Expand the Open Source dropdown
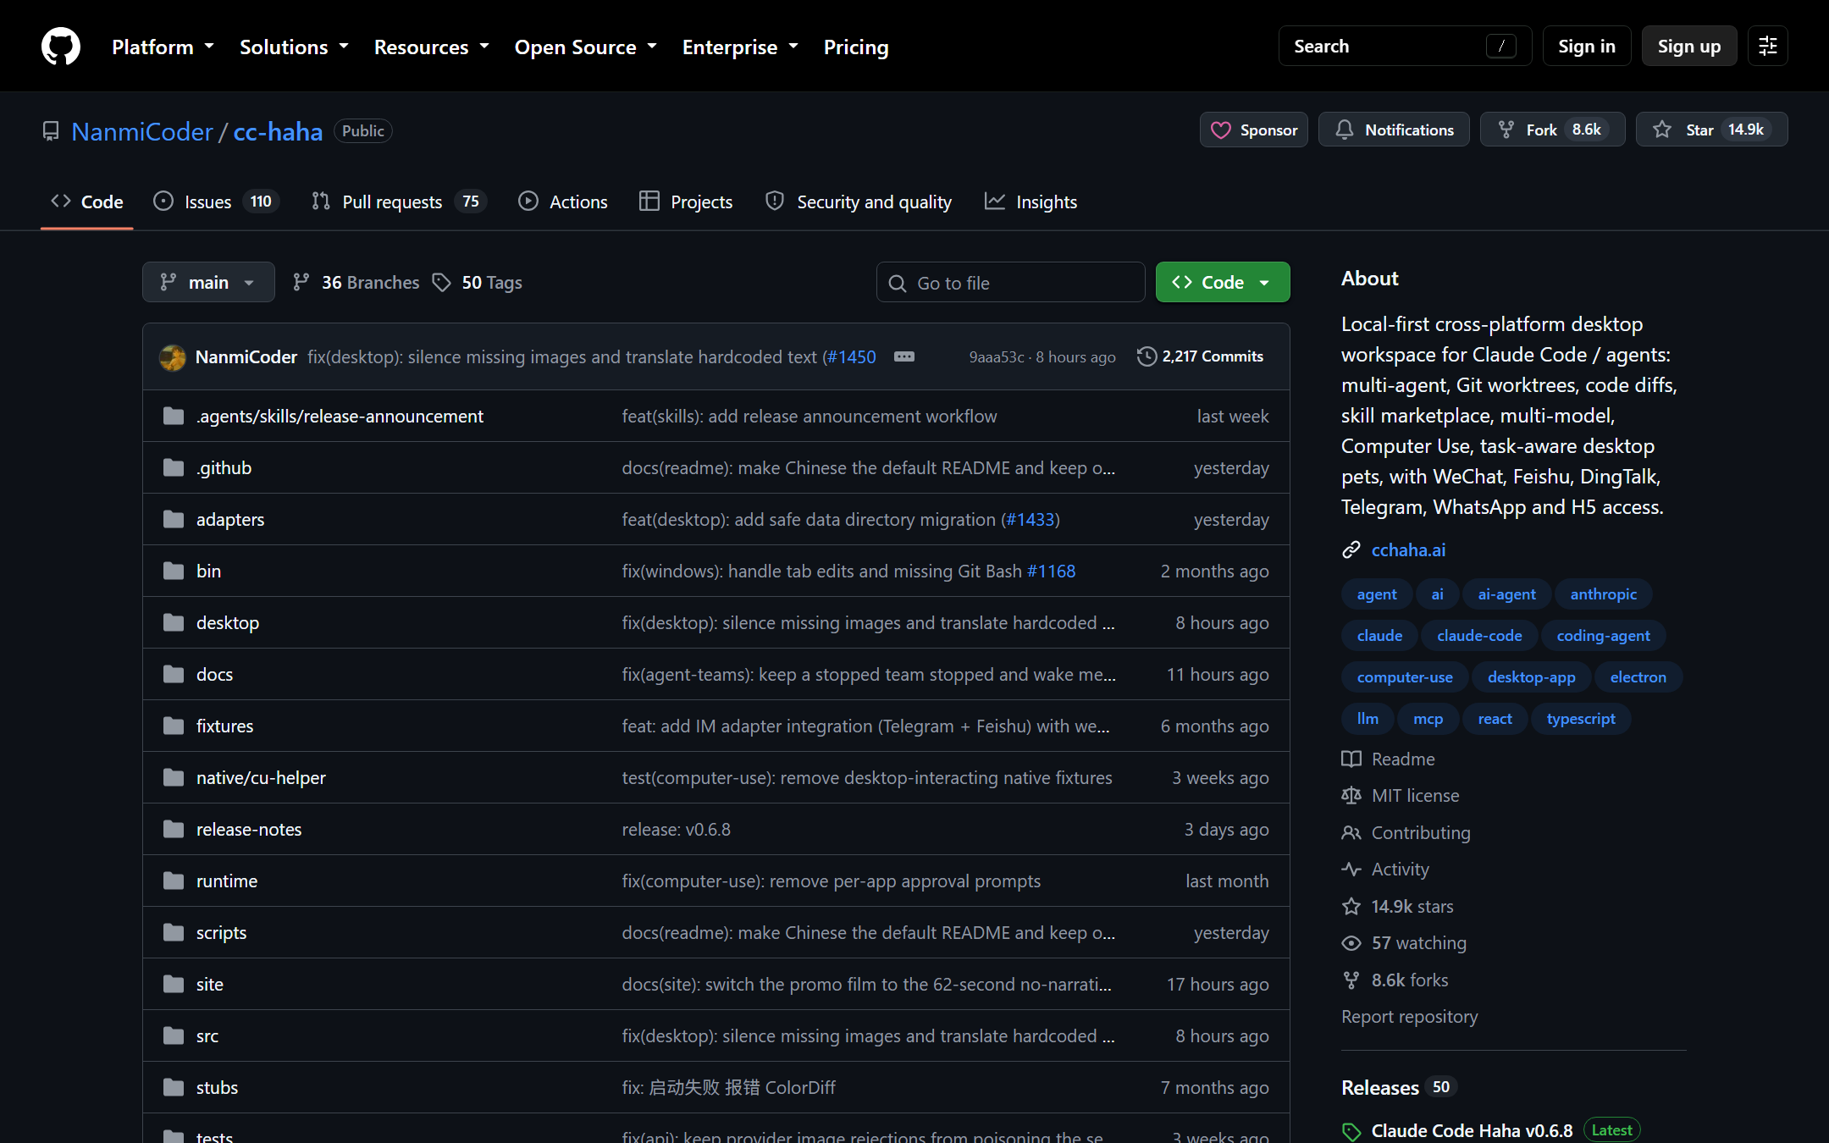The height and width of the screenshot is (1143, 1829). (x=586, y=47)
